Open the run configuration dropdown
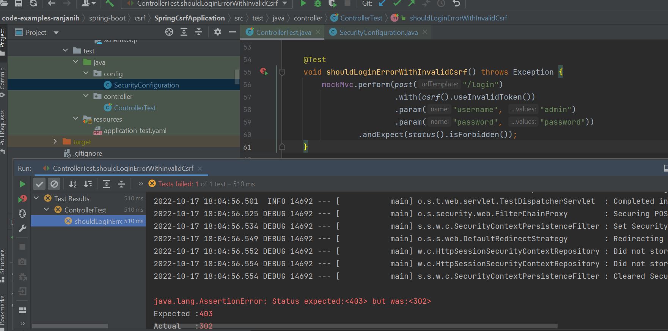The image size is (668, 331). [207, 3]
